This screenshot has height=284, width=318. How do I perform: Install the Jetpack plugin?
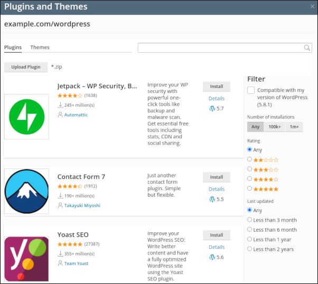point(217,87)
